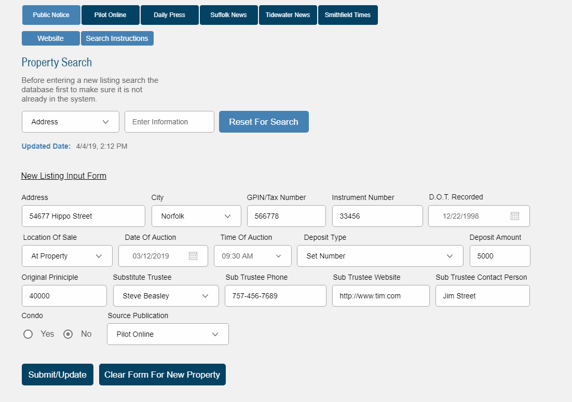Image resolution: width=572 pixels, height=402 pixels.
Task: Open Deposit Type dropdown showing Set Number
Action: click(380, 256)
